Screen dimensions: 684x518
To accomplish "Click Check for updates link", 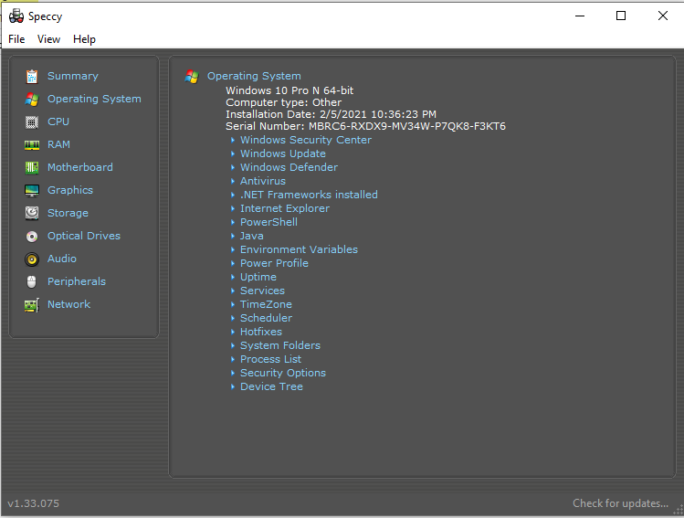I will coord(620,503).
